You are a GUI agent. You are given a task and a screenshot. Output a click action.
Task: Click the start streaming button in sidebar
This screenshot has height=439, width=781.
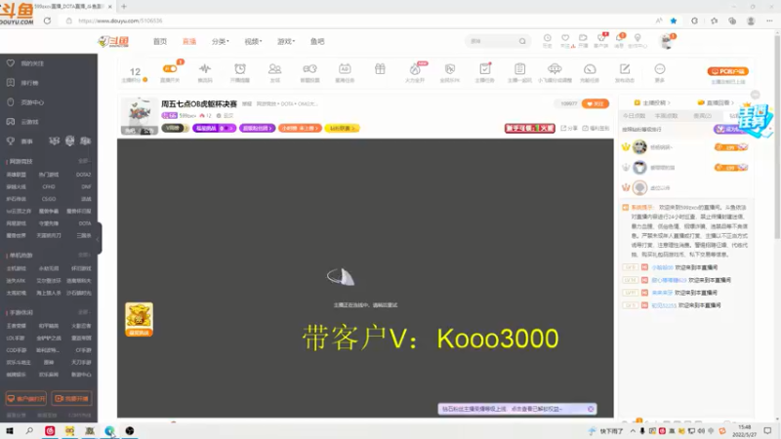[x=71, y=399]
